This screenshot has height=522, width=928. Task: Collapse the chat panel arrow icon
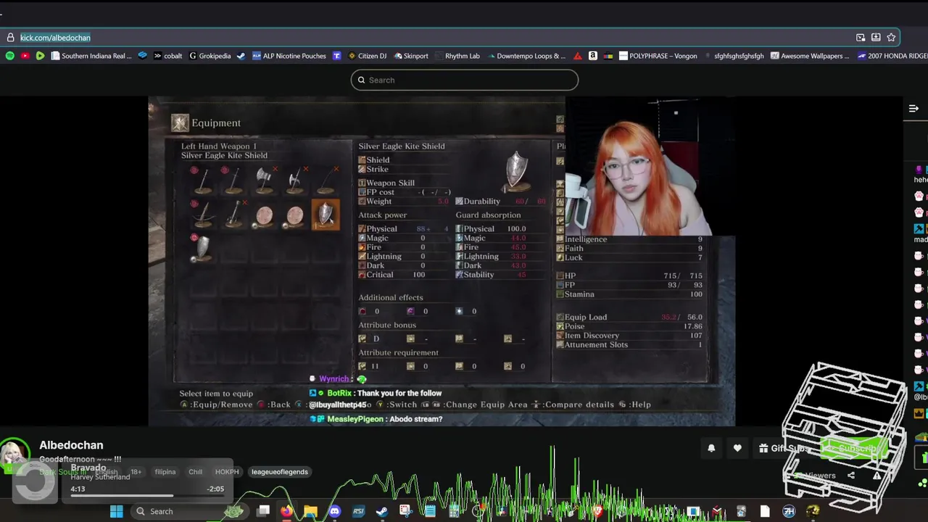pos(913,109)
